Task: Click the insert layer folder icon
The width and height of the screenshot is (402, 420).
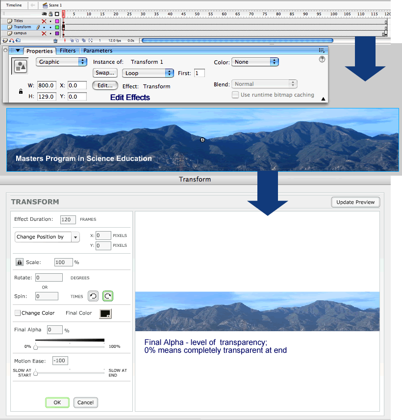Action: click(18, 40)
